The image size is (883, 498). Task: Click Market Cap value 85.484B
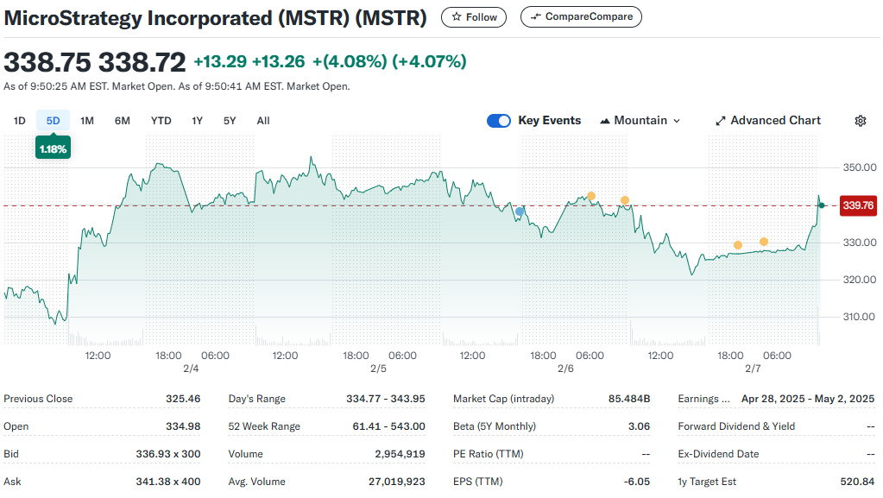coord(629,399)
